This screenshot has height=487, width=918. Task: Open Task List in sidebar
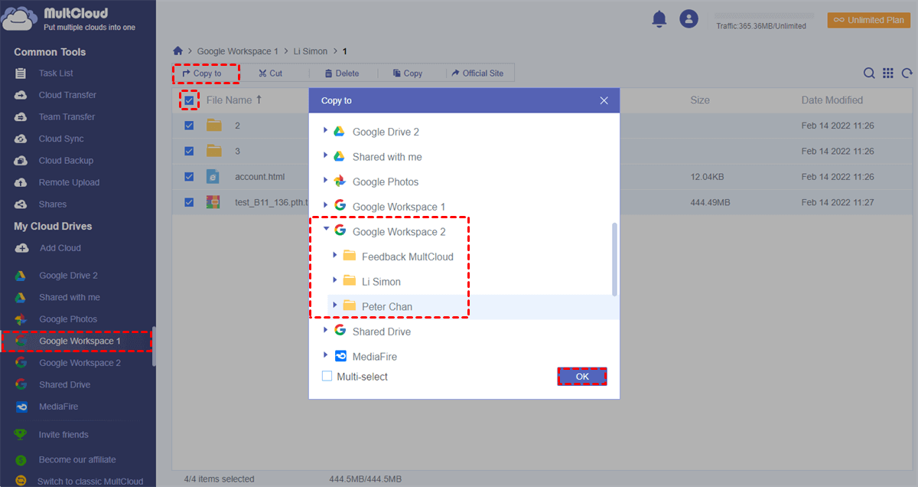point(55,74)
